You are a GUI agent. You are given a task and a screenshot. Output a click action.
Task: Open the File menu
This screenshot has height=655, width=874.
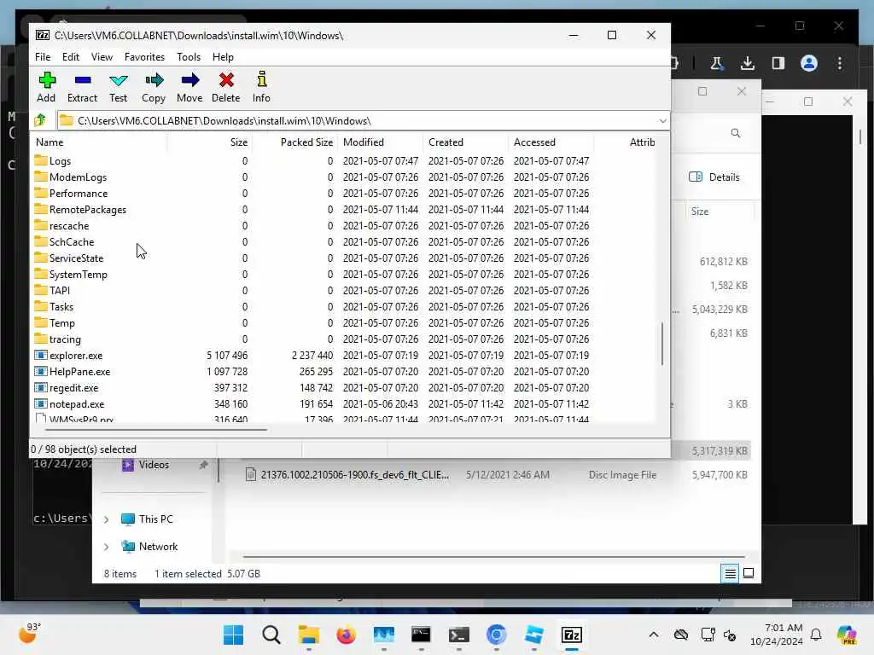(x=43, y=57)
